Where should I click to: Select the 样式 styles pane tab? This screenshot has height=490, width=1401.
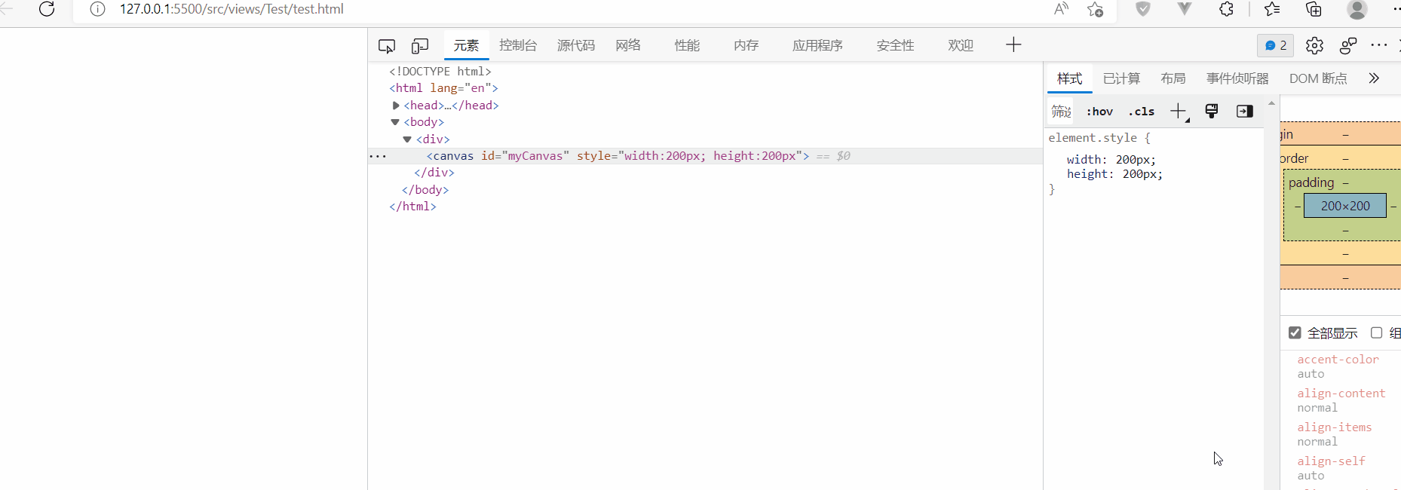point(1069,78)
